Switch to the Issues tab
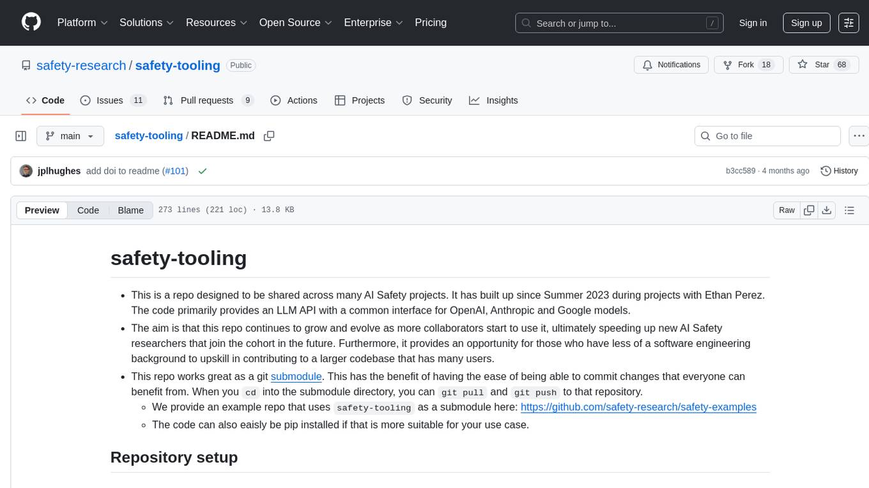869x488 pixels. pos(113,100)
